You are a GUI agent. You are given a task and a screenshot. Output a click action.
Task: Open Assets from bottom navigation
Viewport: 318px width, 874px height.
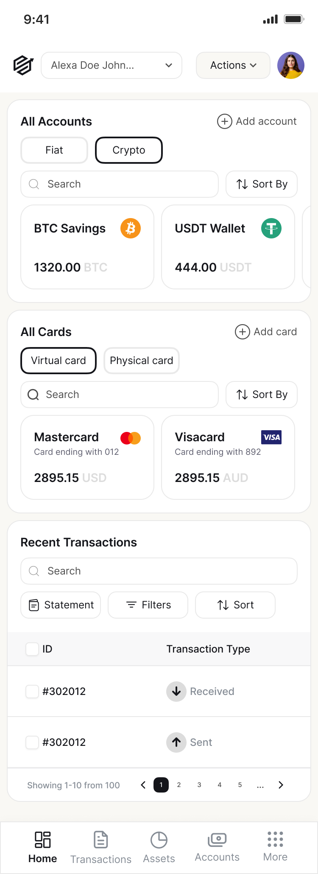click(159, 847)
